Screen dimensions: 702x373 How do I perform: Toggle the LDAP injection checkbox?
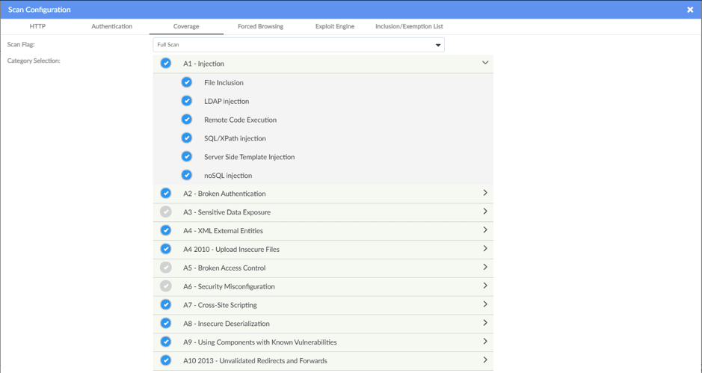click(187, 101)
